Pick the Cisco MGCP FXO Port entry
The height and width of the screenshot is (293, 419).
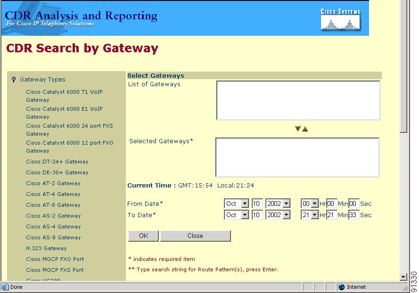click(55, 259)
